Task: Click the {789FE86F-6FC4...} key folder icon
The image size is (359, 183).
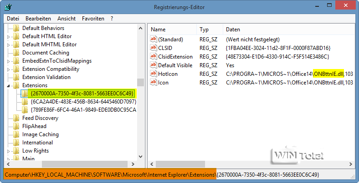Action: [x=25, y=110]
